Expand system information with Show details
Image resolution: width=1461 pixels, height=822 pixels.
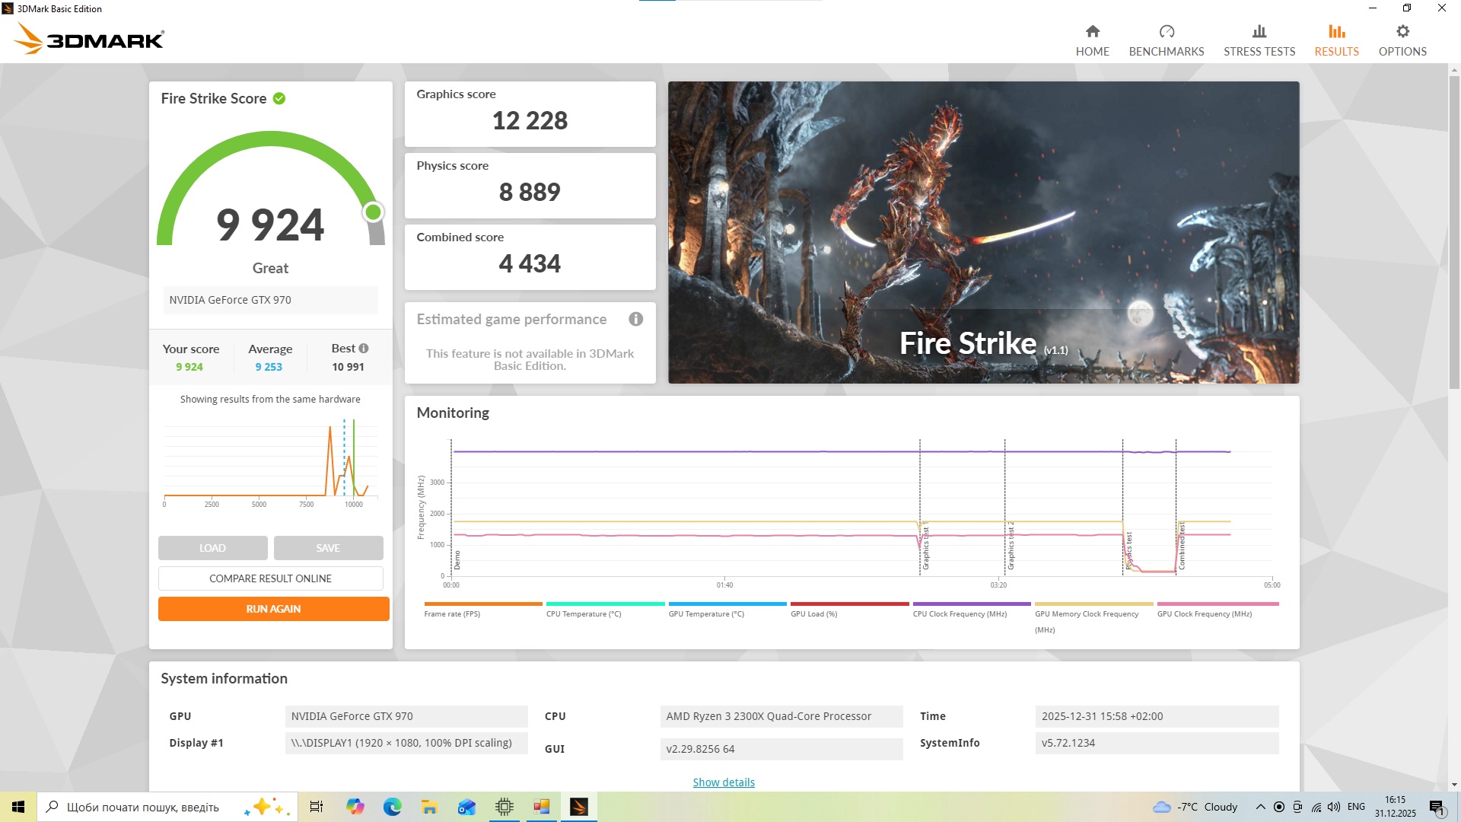click(x=723, y=782)
